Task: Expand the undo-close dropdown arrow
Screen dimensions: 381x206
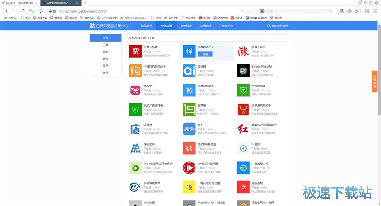Action: click(35, 11)
